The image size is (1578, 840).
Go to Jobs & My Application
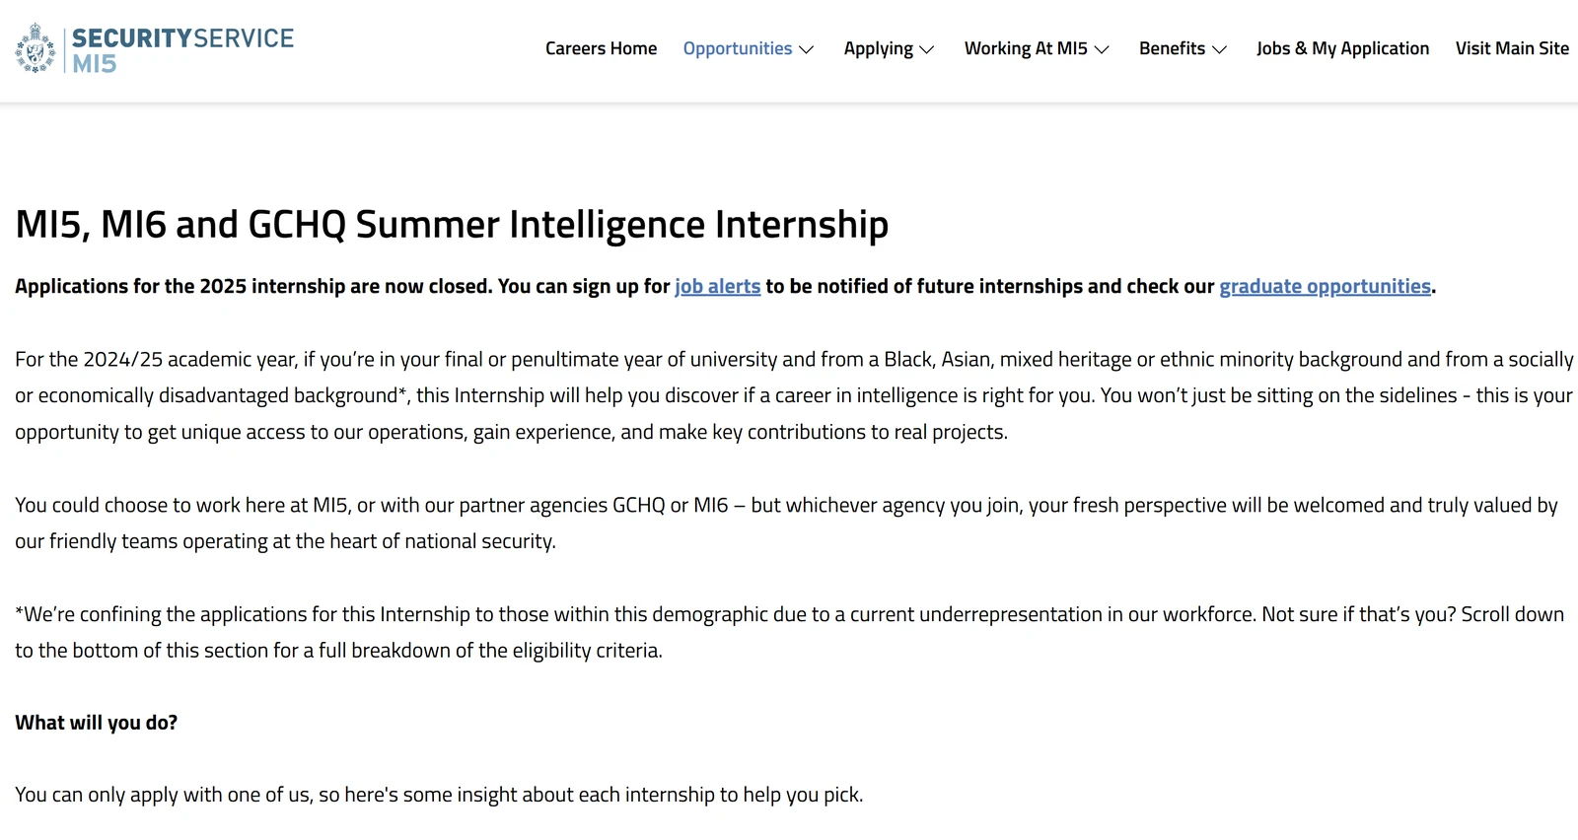(1342, 48)
